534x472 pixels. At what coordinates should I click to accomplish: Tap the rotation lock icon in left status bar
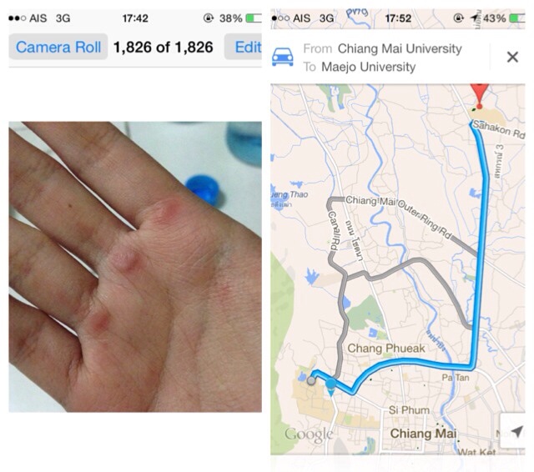click(208, 18)
